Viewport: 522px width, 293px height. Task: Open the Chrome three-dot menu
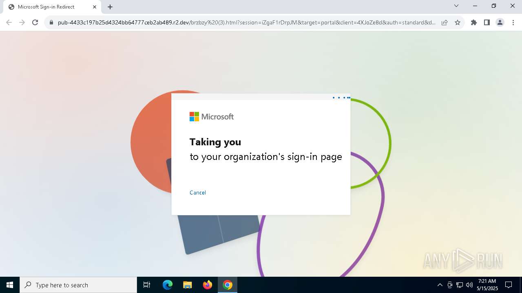point(513,22)
